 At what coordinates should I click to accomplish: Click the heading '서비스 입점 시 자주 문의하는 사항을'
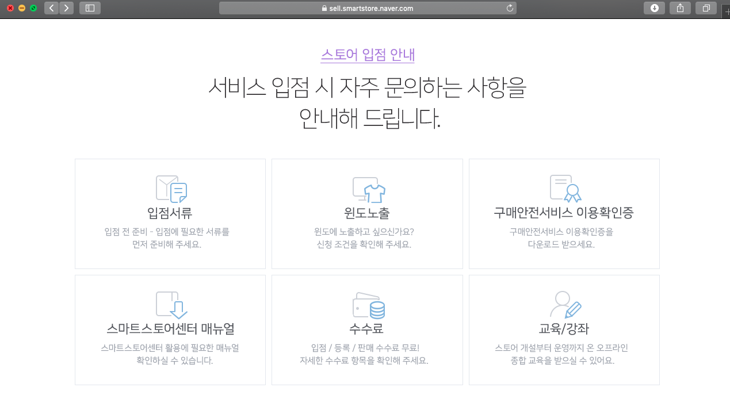[367, 87]
